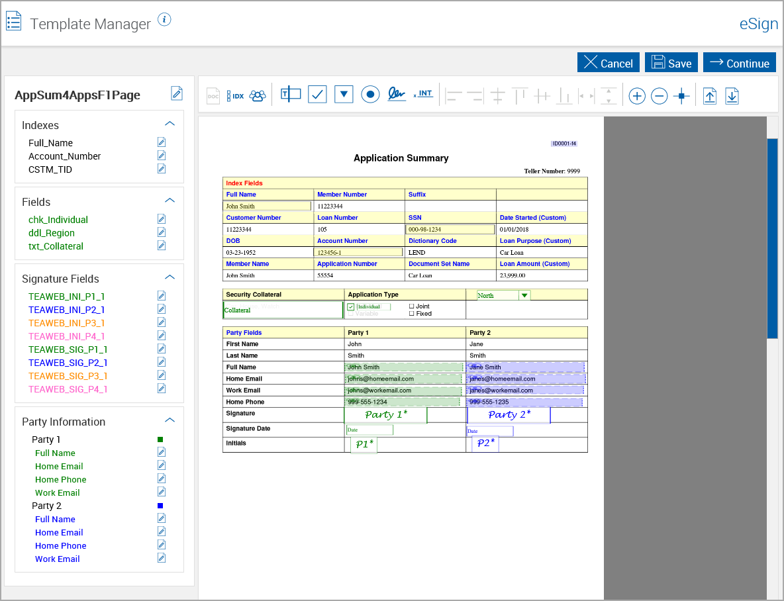This screenshot has width=784, height=601.
Task: Click the center crosshair zoom icon
Action: (x=681, y=96)
